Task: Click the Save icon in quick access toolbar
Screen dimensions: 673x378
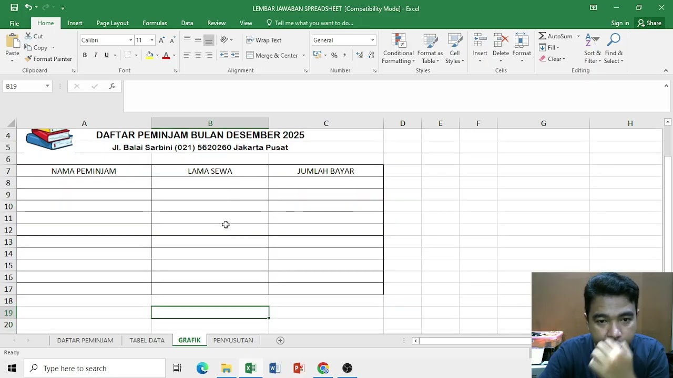Action: (x=14, y=8)
